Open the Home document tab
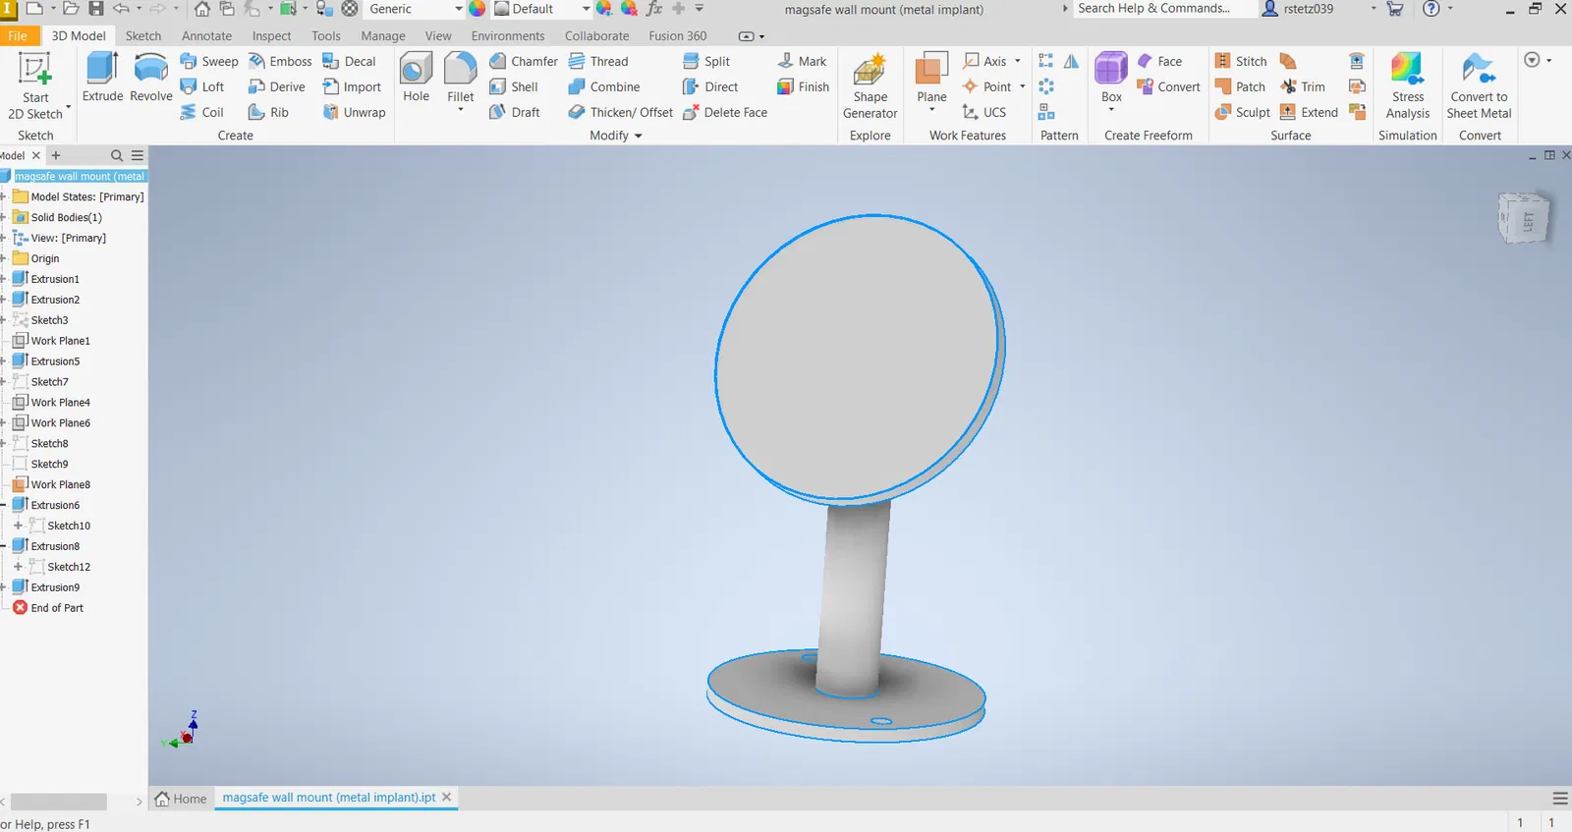1572x832 pixels. click(182, 799)
